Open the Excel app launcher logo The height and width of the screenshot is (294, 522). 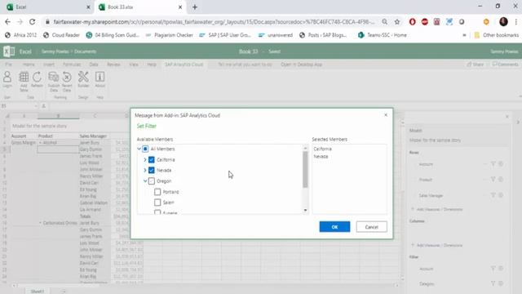(x=9, y=51)
